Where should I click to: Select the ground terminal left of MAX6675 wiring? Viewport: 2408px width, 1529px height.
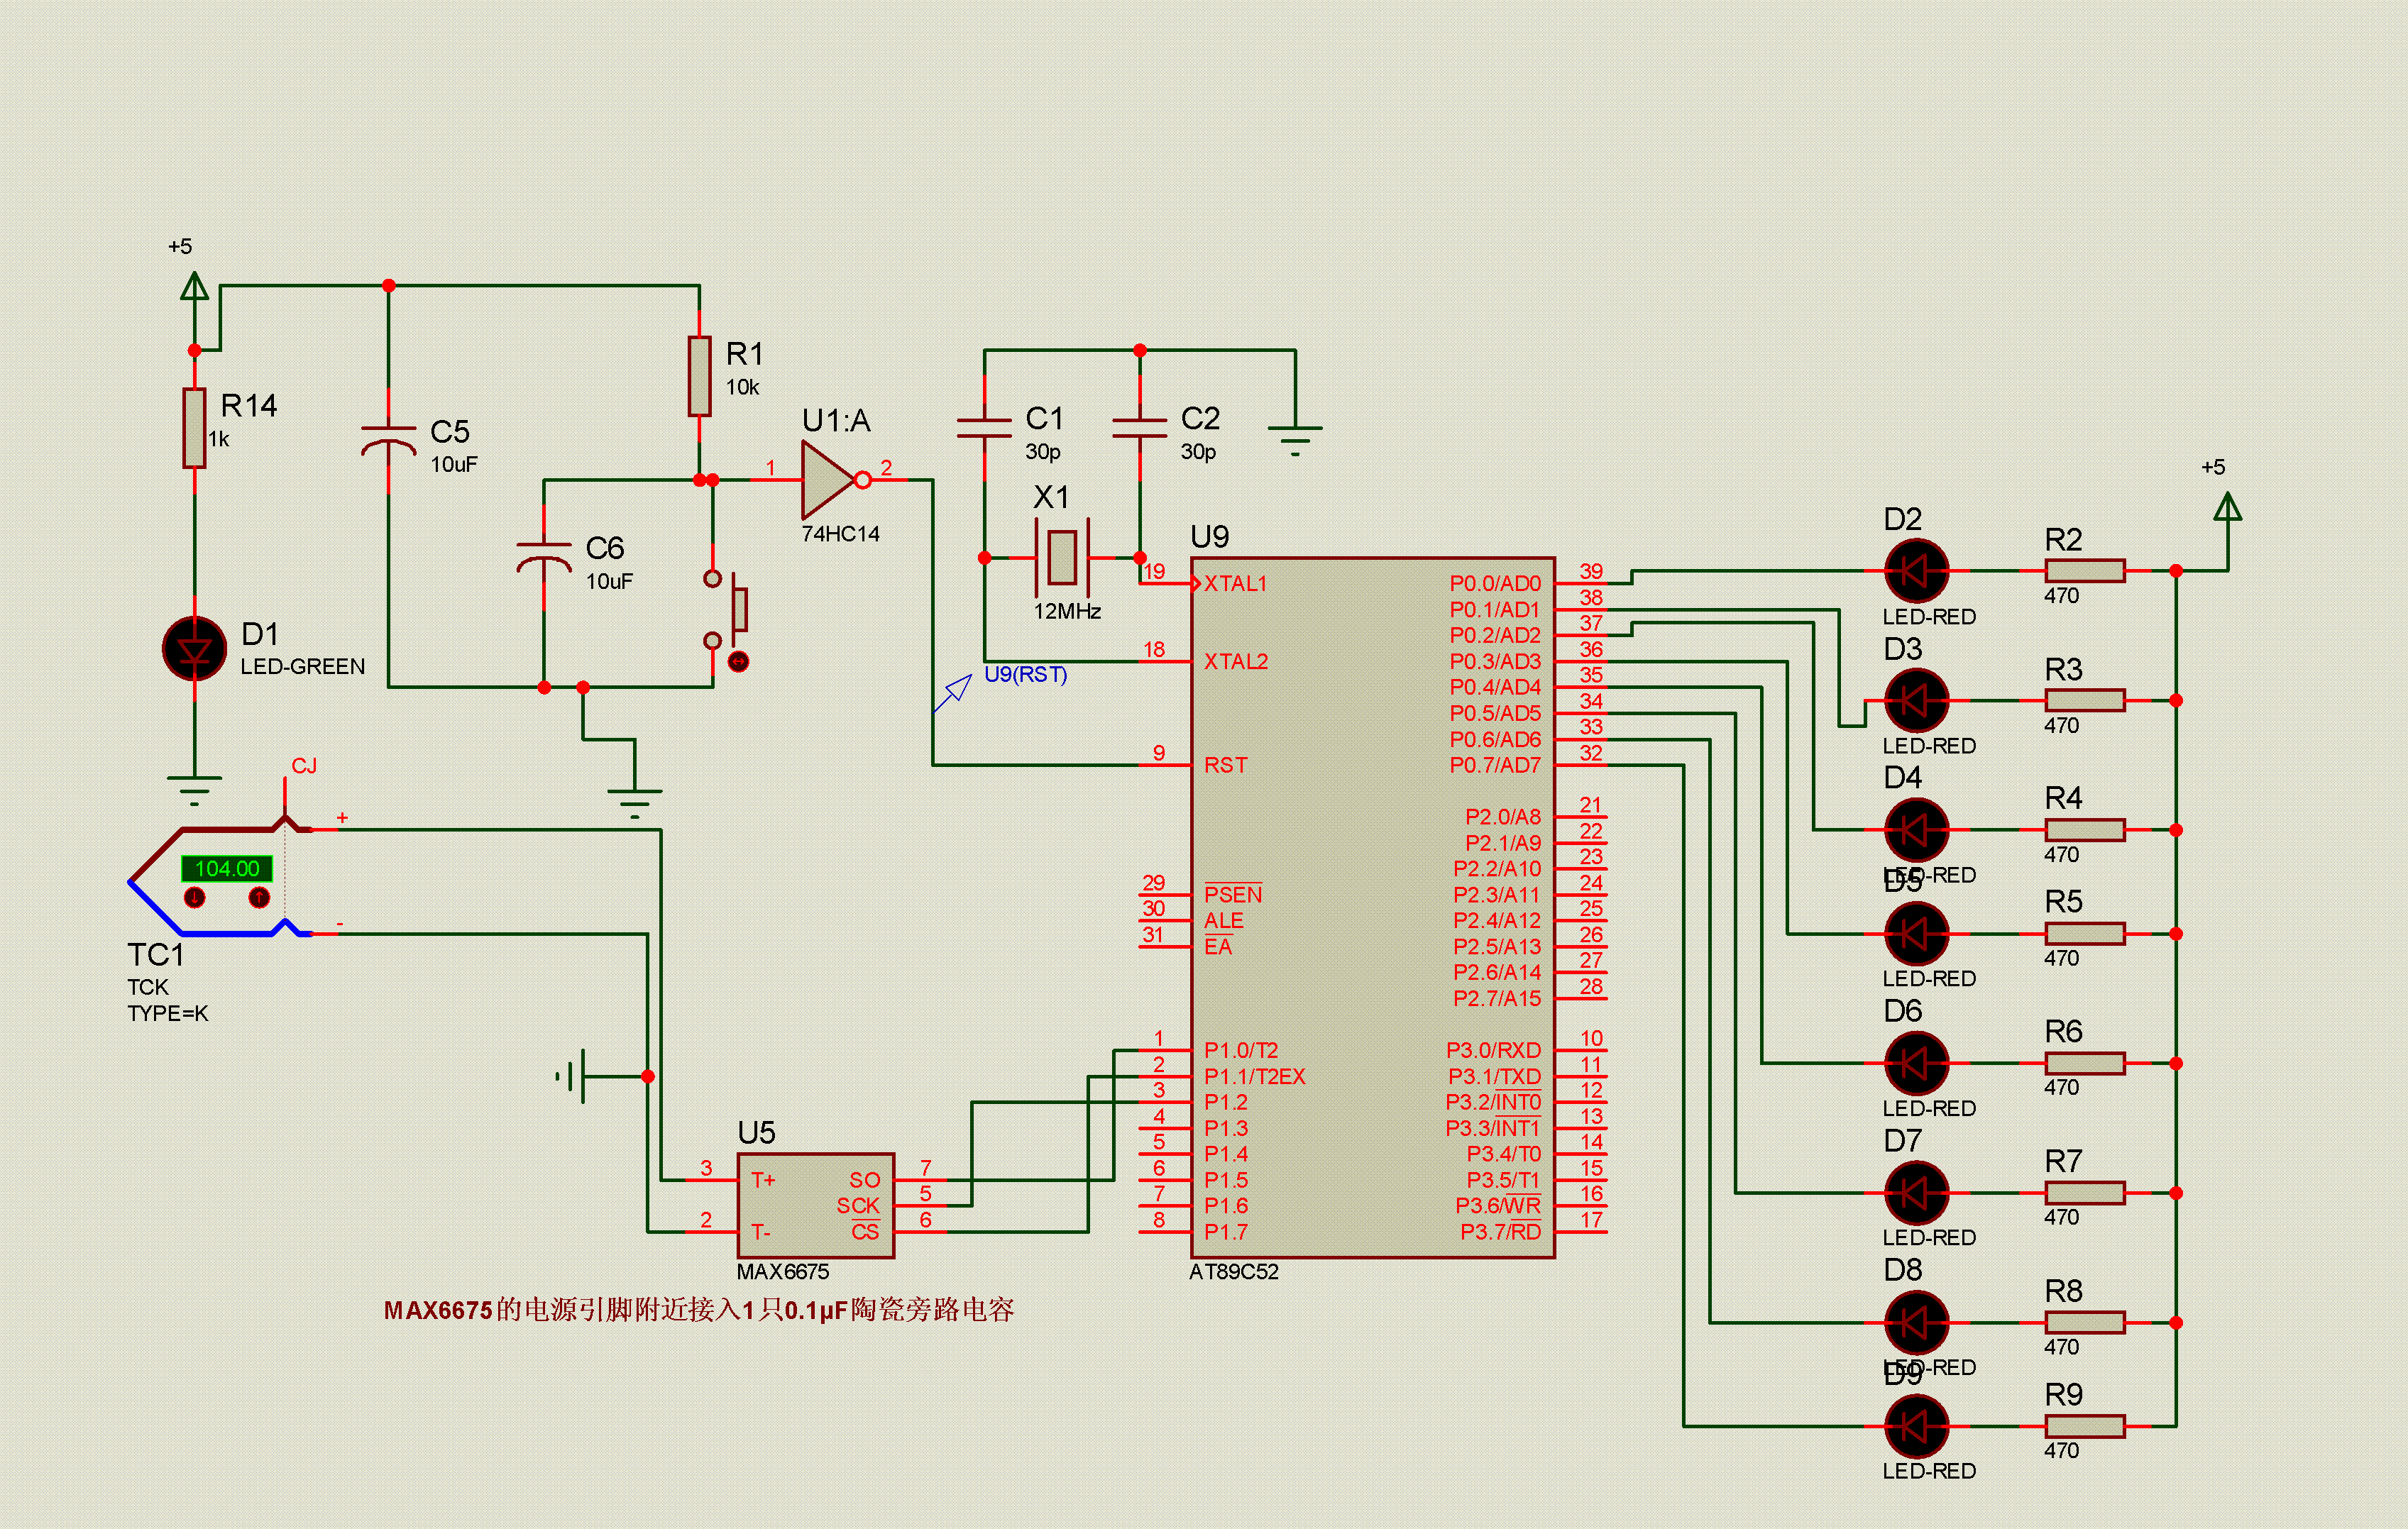coord(570,1076)
